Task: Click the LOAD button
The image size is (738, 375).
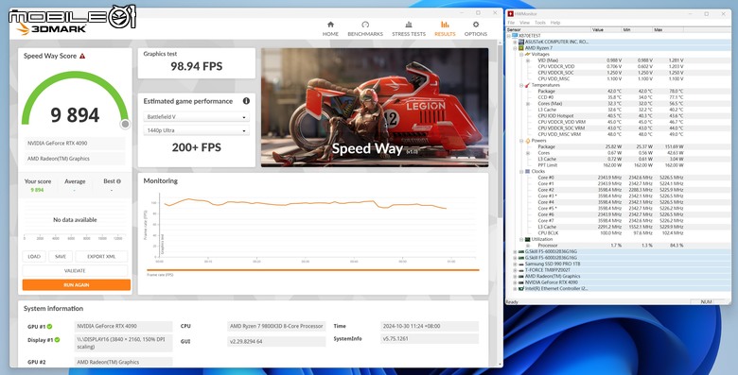Action: click(x=34, y=257)
